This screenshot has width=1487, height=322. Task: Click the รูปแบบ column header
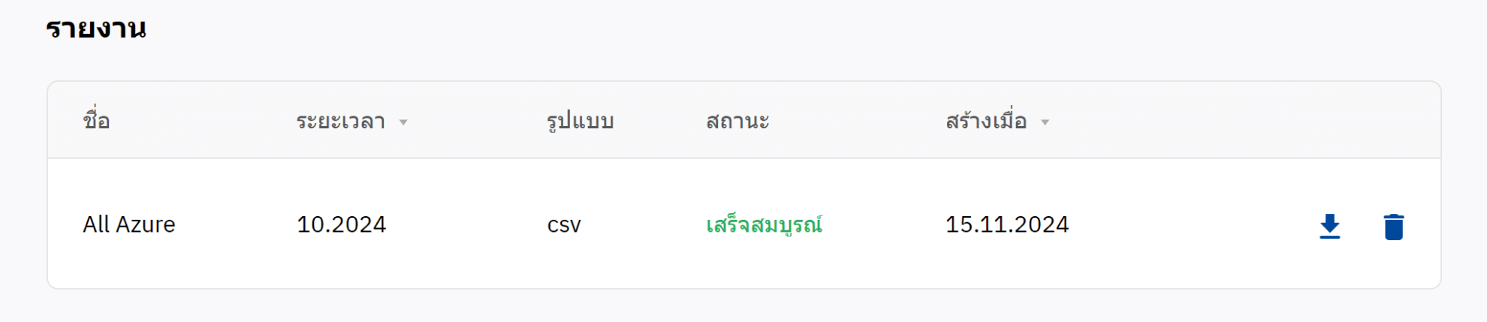580,121
